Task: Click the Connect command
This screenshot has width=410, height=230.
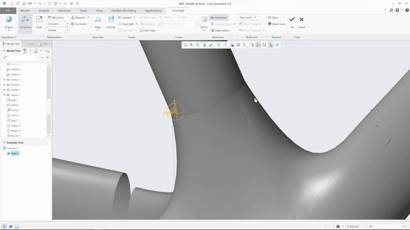Action: coord(125,17)
